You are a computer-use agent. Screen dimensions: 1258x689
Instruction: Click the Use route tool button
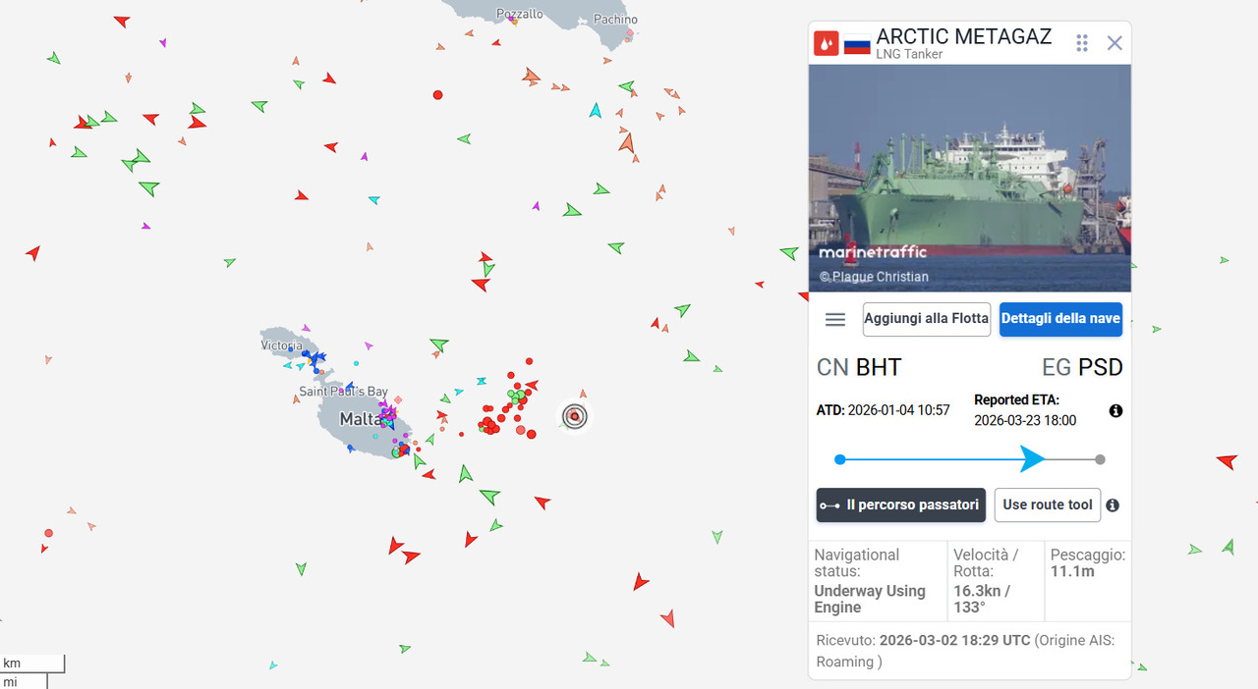1047,505
